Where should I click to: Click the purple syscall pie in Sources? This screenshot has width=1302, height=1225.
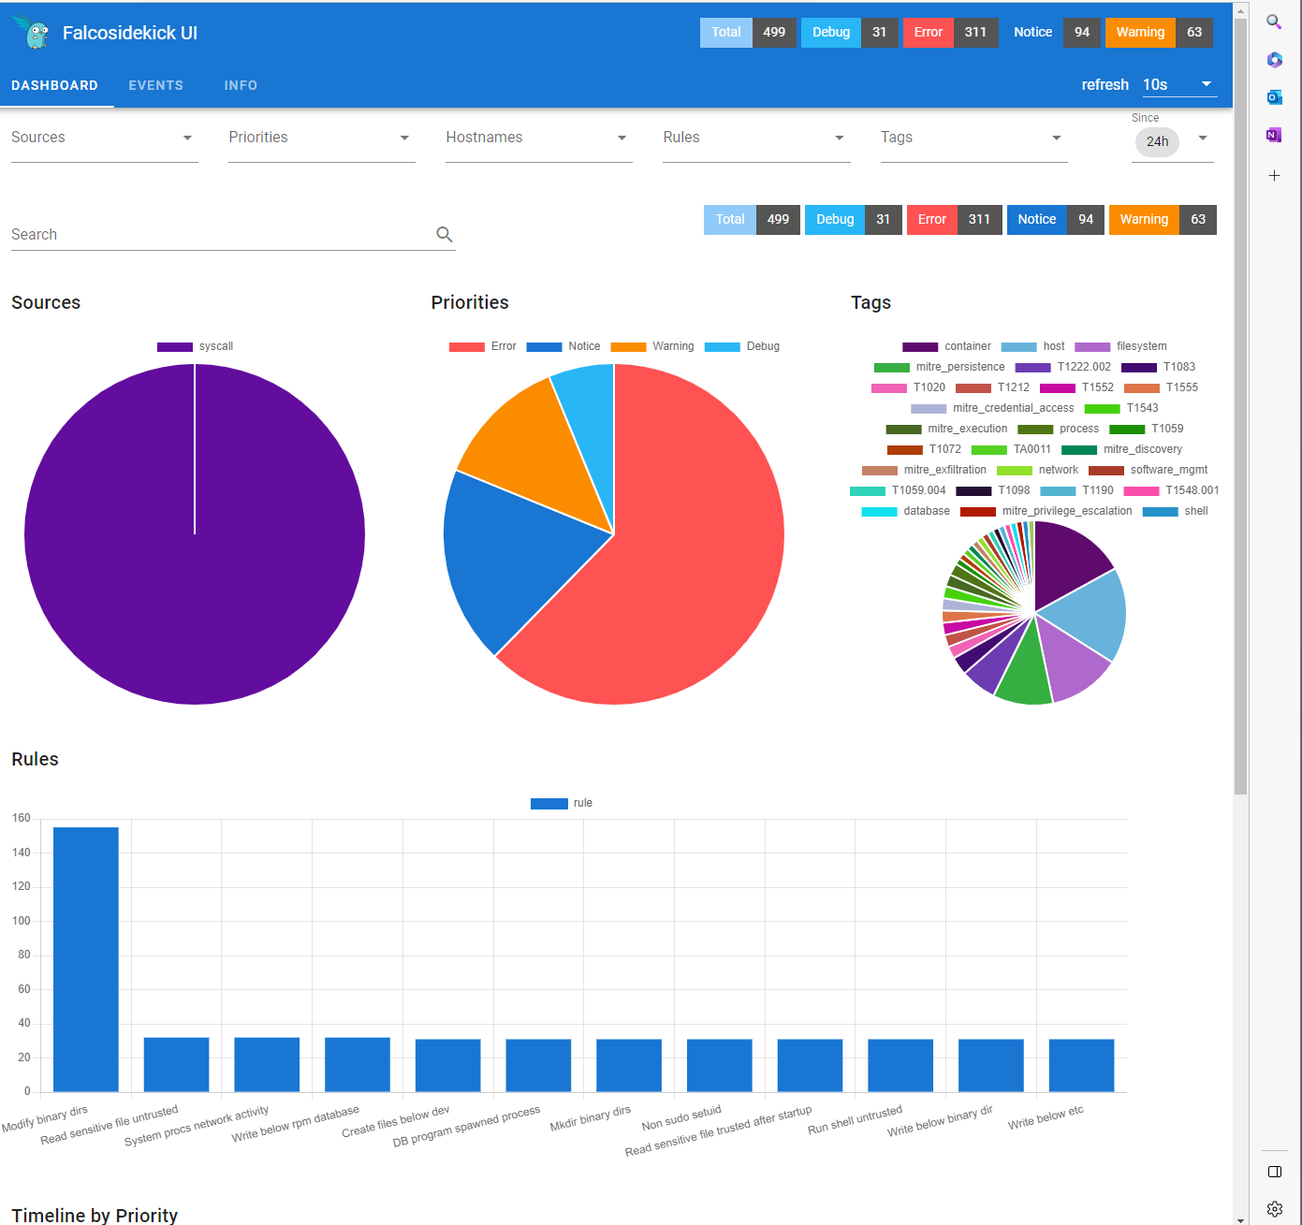195,534
